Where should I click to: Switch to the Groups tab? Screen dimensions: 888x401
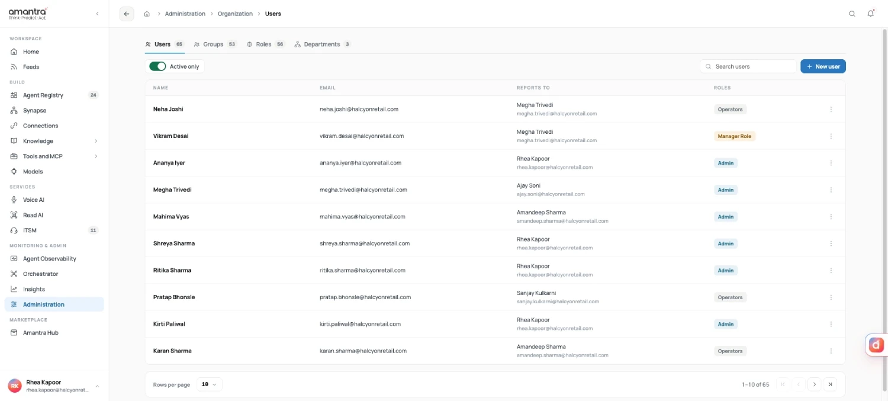click(215, 44)
